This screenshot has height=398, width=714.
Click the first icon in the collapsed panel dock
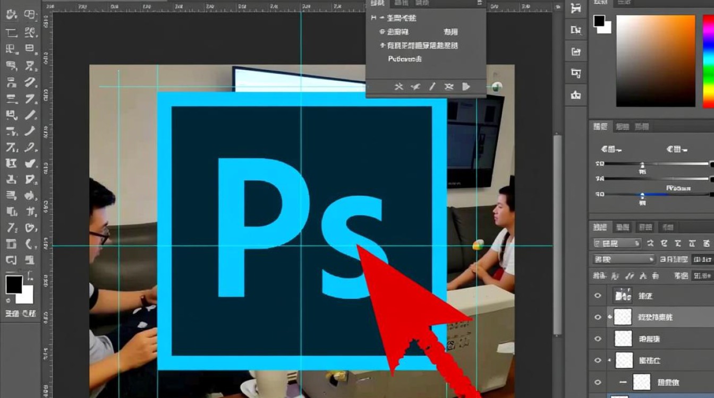576,9
